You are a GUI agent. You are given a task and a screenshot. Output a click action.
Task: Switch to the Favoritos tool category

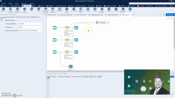click(4, 6)
